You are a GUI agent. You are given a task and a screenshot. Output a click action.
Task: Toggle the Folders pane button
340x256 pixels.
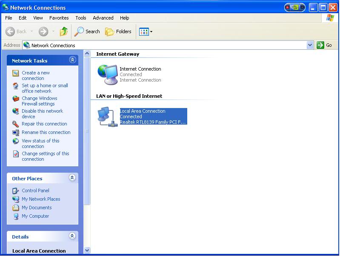click(x=118, y=31)
